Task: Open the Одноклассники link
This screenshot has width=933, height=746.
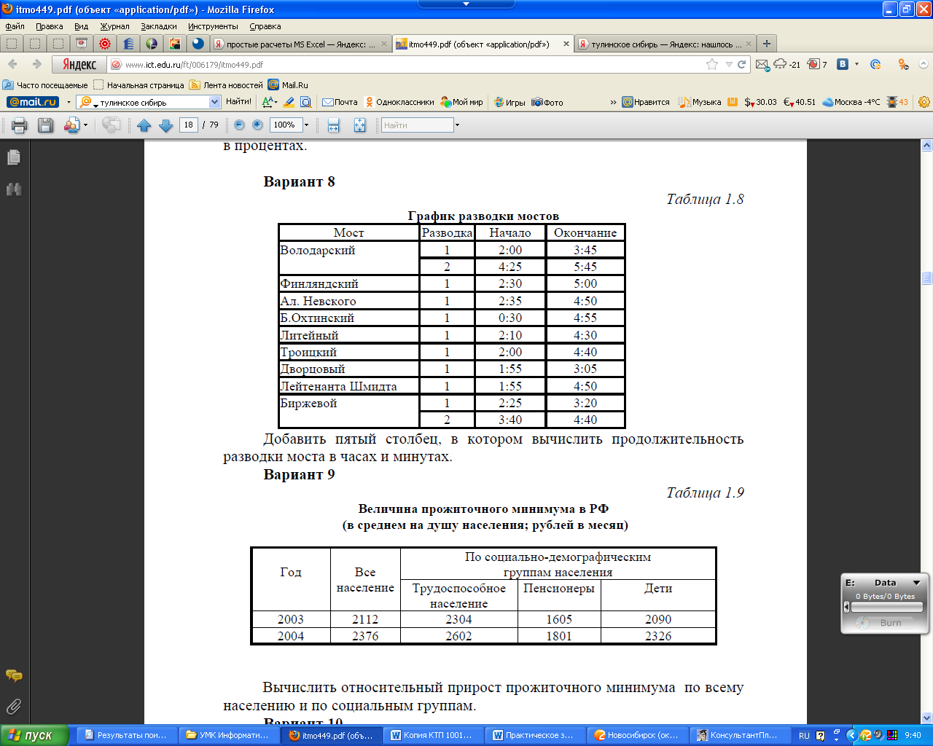Action: point(400,102)
